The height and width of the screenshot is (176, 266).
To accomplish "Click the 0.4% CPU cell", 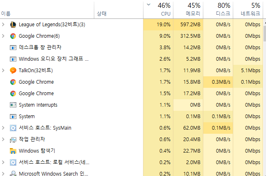I will coord(158,151).
